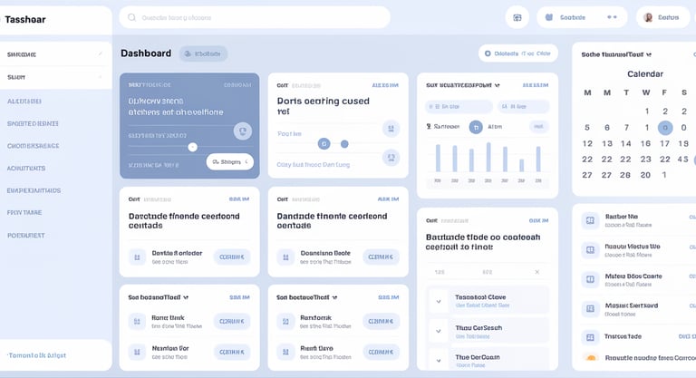Click the magnifier icon in the search bar
This screenshot has height=378, width=696.
click(131, 17)
